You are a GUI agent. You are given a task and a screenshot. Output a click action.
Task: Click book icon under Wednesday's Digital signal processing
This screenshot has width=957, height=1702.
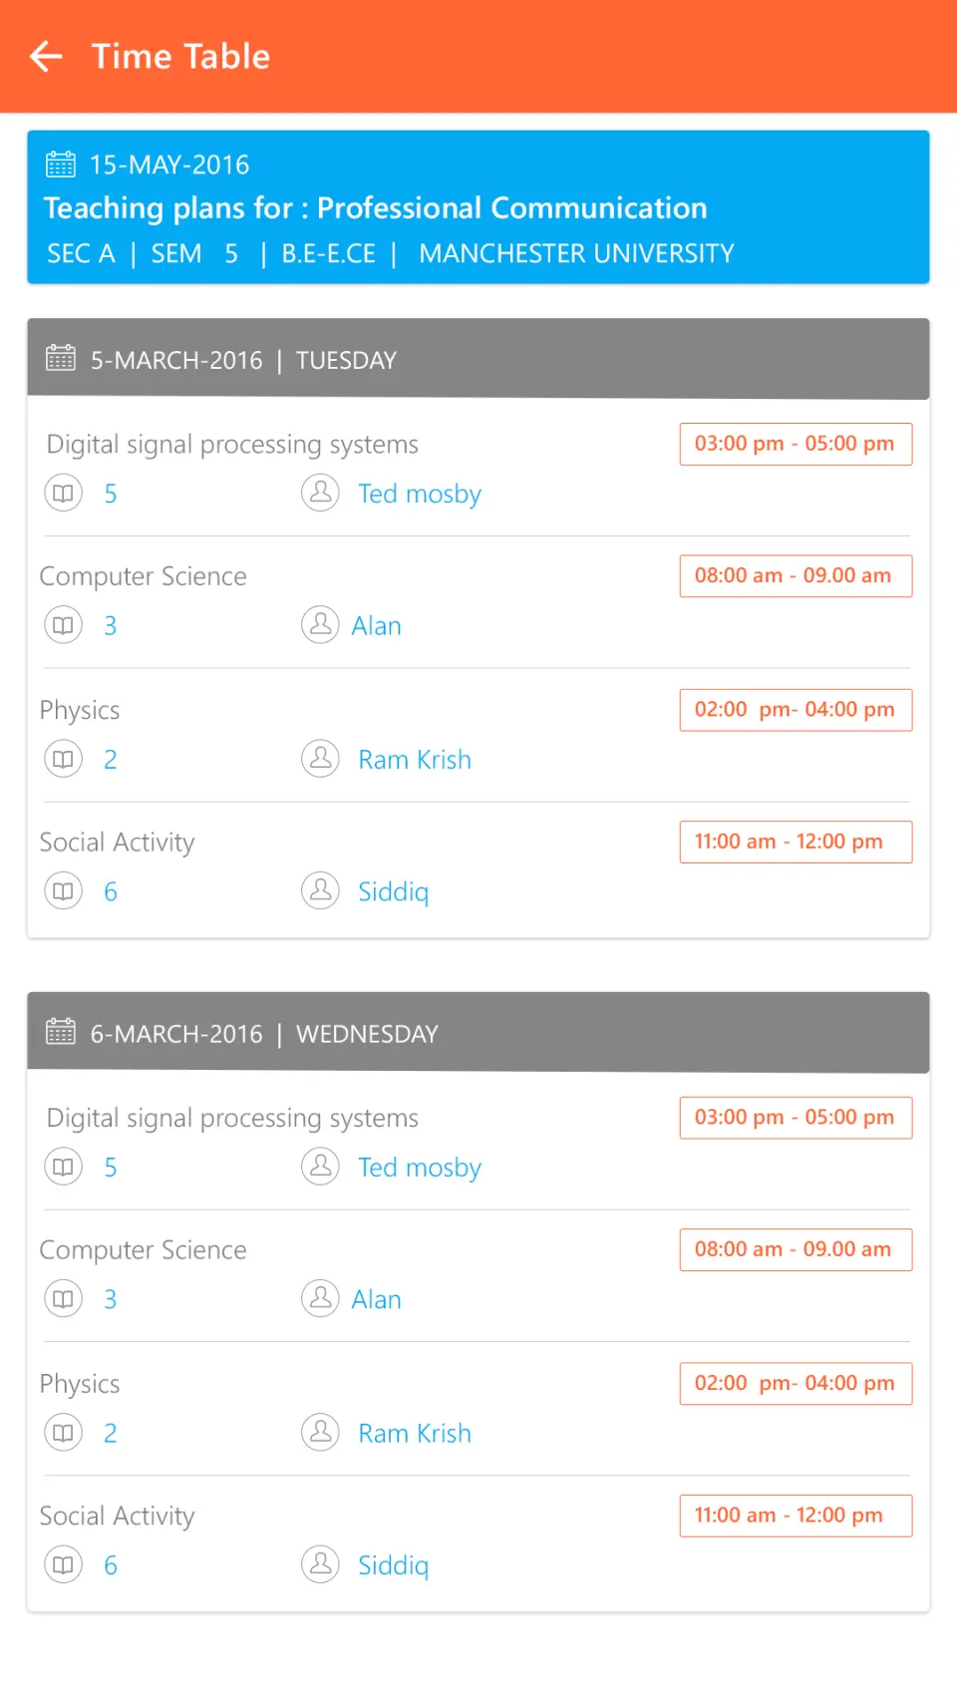[x=63, y=1167]
